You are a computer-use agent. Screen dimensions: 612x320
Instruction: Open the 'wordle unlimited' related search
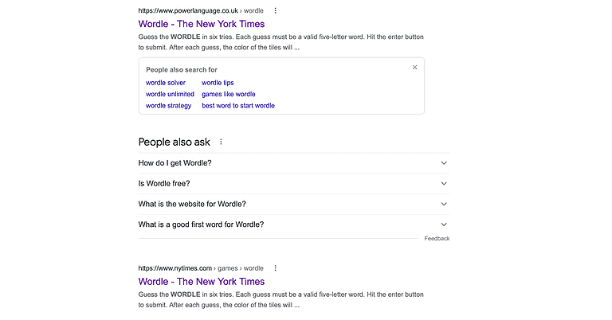pos(170,94)
